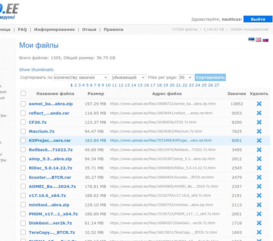Expand the Files per page dropdown
273x241 pixels.
[186, 77]
